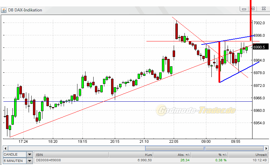Open the 5 MINUTEN interval dropdown arrow
This screenshot has height=165, width=270.
pos(30,161)
